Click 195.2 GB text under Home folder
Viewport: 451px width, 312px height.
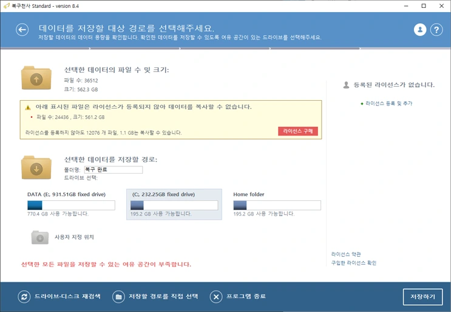(x=264, y=214)
